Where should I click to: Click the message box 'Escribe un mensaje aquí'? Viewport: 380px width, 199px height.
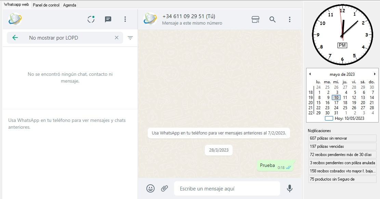click(227, 189)
